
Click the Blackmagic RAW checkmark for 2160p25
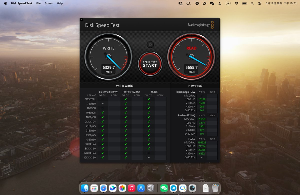click(x=102, y=126)
